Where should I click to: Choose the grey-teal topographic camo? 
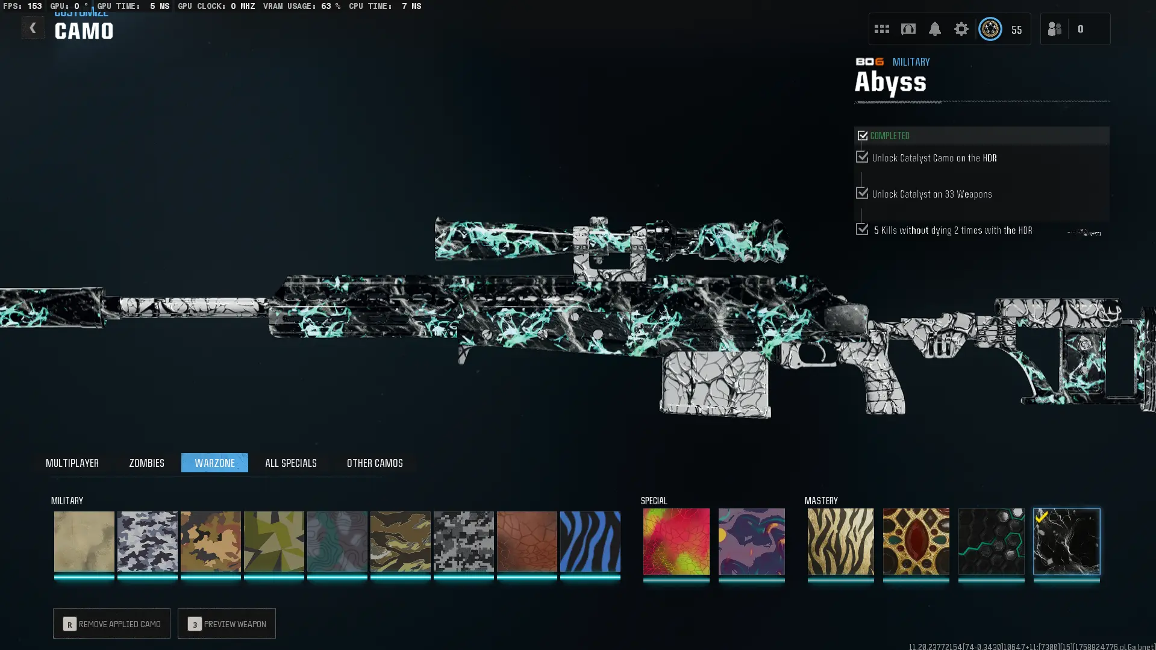point(337,542)
